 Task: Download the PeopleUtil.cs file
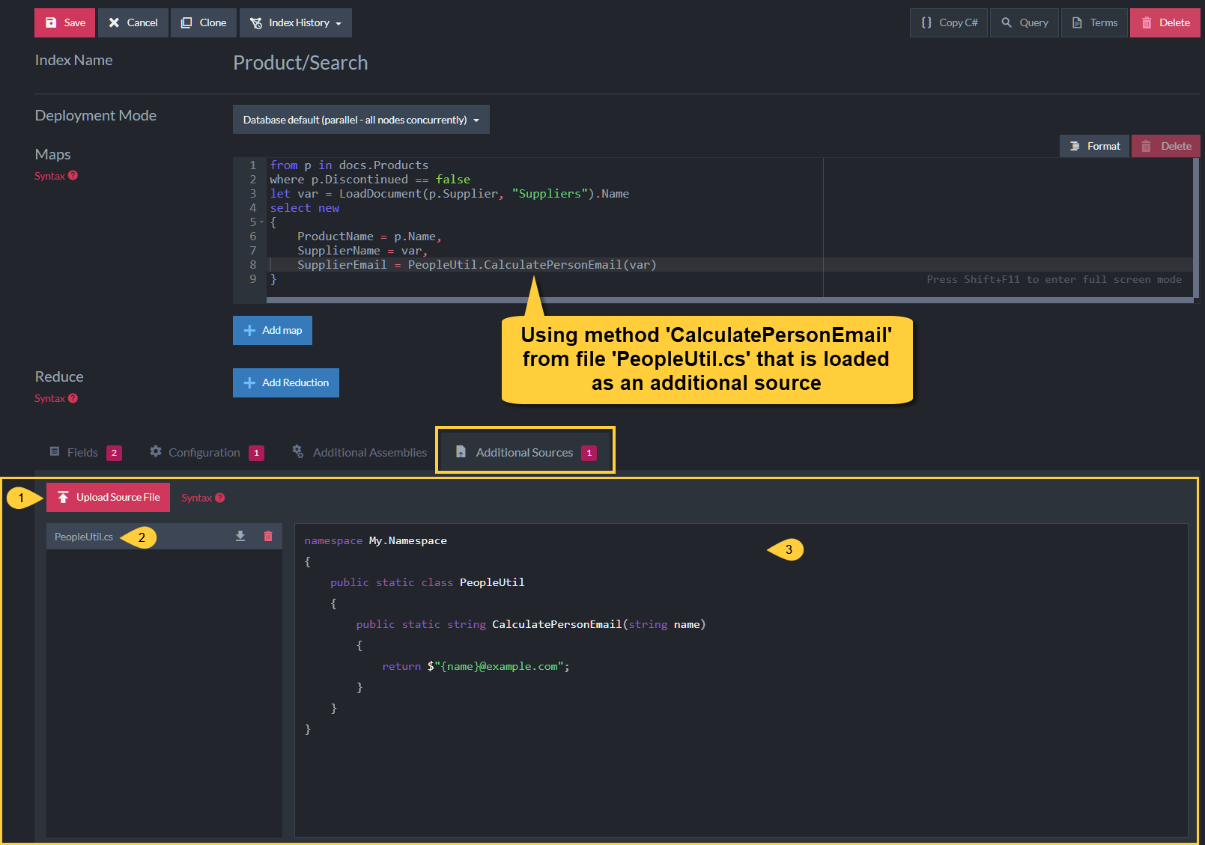click(240, 536)
